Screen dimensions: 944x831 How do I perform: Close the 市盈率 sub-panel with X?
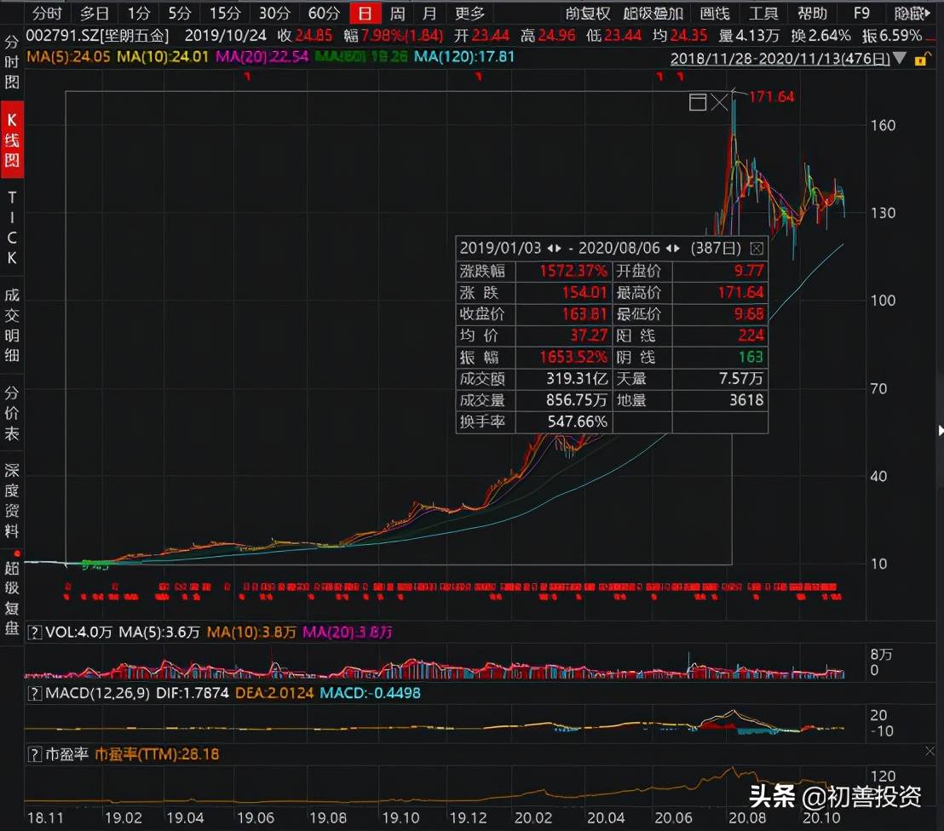point(930,751)
